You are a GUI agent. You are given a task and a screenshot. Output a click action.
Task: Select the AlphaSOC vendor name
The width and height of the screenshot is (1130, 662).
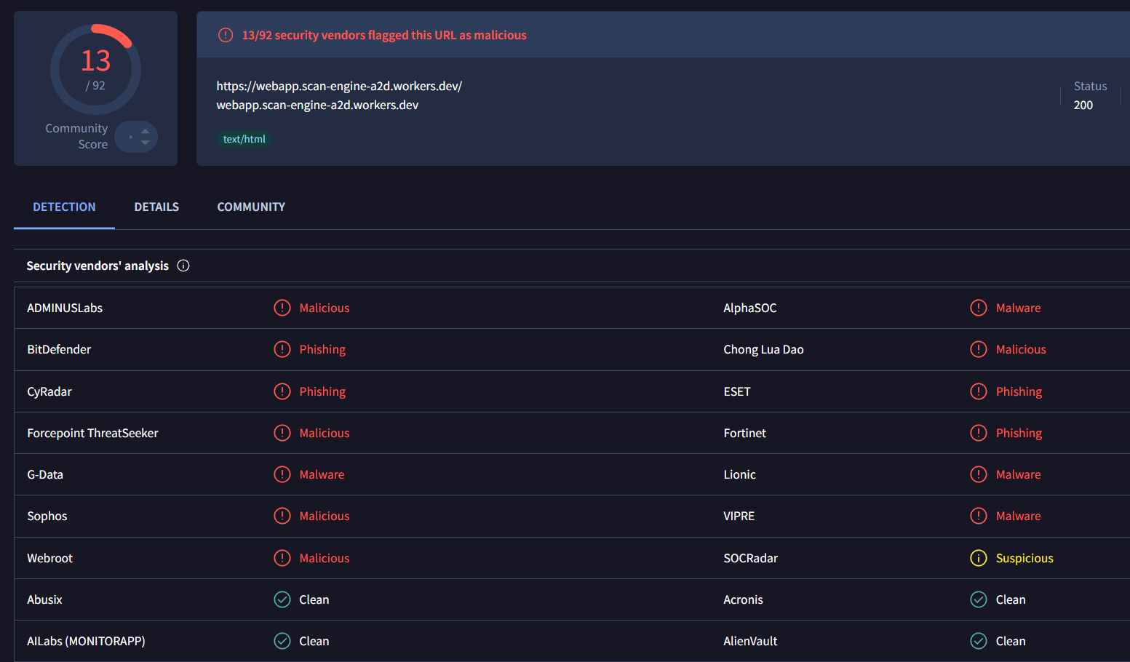tap(750, 308)
